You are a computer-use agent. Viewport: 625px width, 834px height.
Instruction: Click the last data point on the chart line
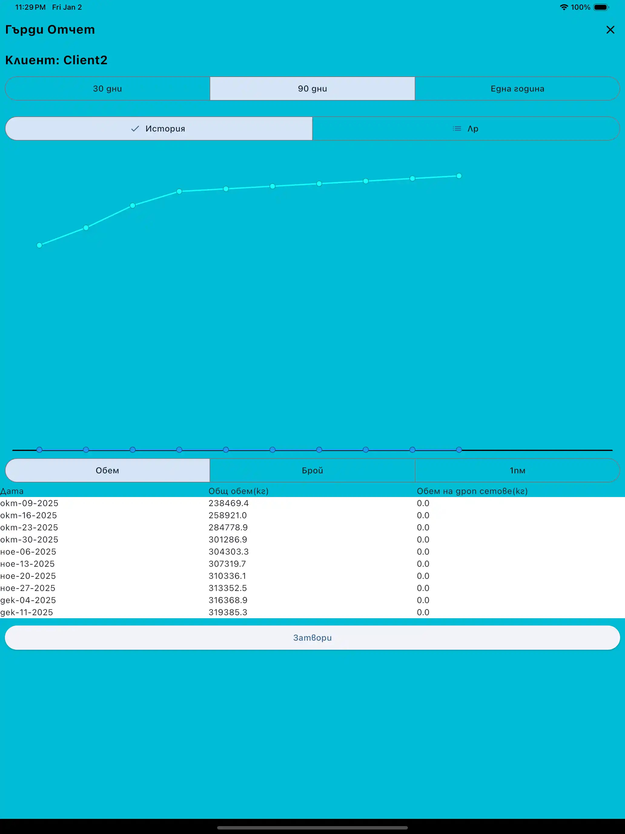tap(459, 176)
